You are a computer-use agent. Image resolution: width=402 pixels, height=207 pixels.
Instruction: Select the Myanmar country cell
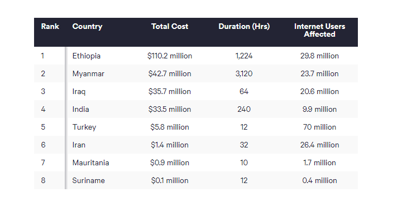(x=88, y=74)
